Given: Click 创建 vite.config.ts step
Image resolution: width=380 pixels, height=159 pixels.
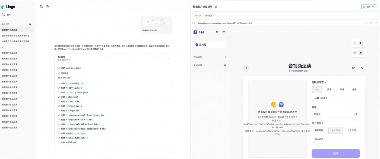Looking at the screenshot, I should (x=70, y=84).
